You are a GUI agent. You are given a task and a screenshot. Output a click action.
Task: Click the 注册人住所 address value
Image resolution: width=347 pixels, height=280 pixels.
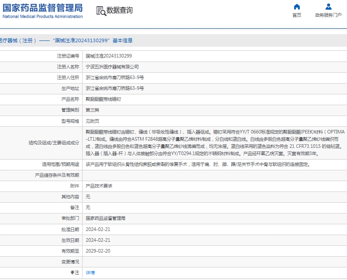point(114,78)
